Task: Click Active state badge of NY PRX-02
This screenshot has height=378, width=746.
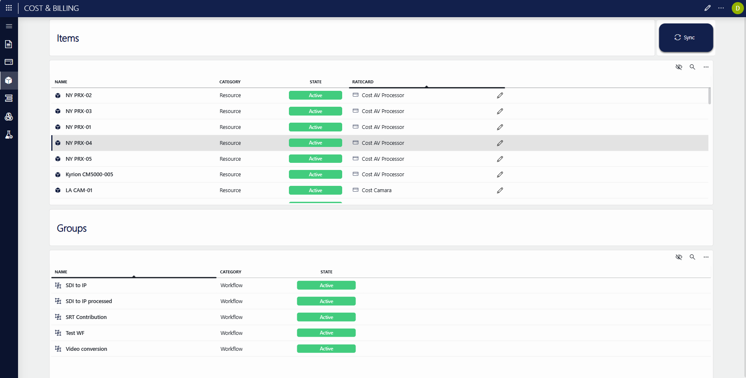Action: (315, 95)
